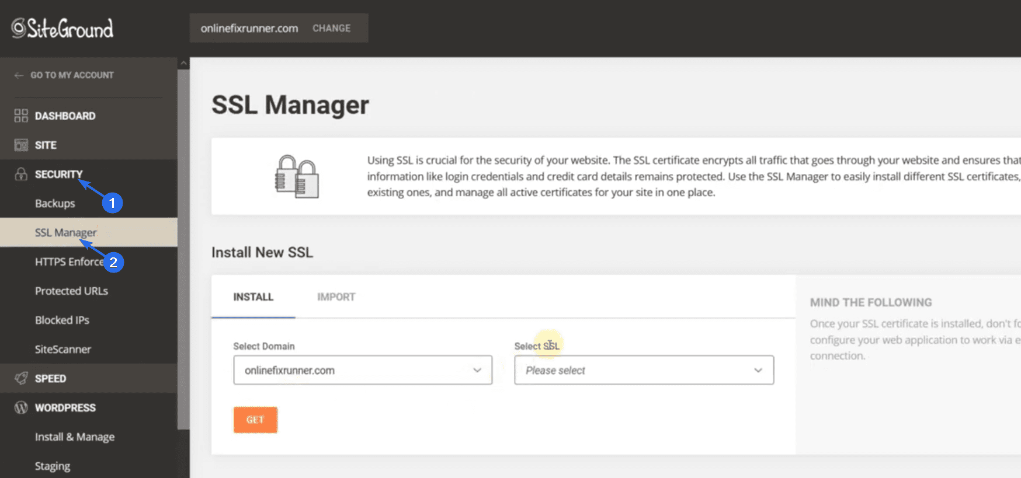Click the SSL Manager page heading
Screen dimensions: 1021x478
tap(290, 105)
